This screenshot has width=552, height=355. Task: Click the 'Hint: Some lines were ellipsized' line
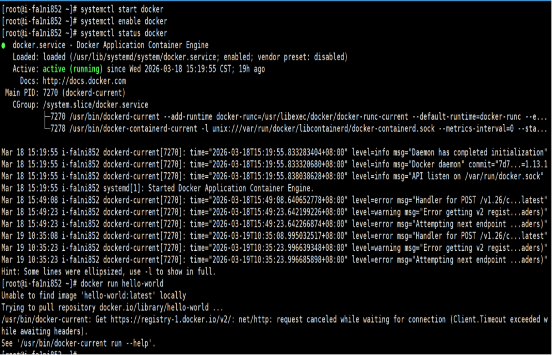point(108,271)
